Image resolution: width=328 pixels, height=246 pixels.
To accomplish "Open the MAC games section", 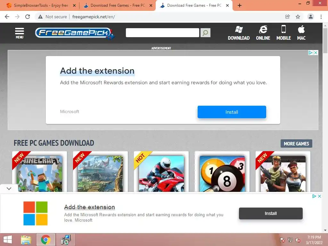I will point(301,33).
